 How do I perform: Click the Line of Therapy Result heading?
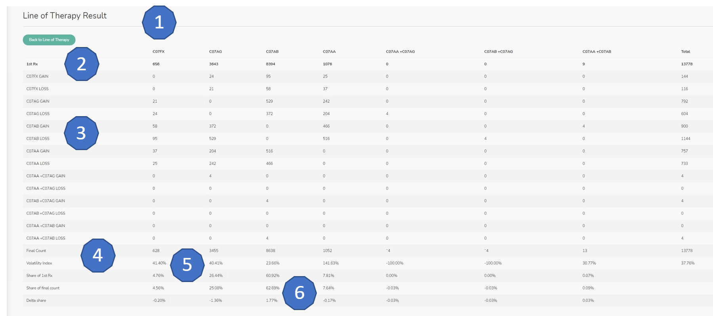[65, 16]
